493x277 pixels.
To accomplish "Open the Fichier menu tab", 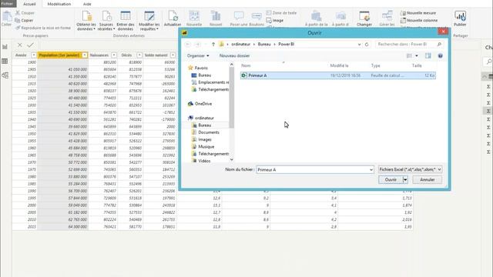I will pos(8,4).
